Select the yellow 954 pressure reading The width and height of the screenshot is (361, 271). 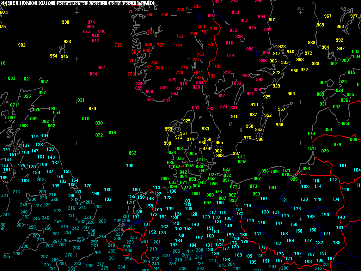(54, 56)
